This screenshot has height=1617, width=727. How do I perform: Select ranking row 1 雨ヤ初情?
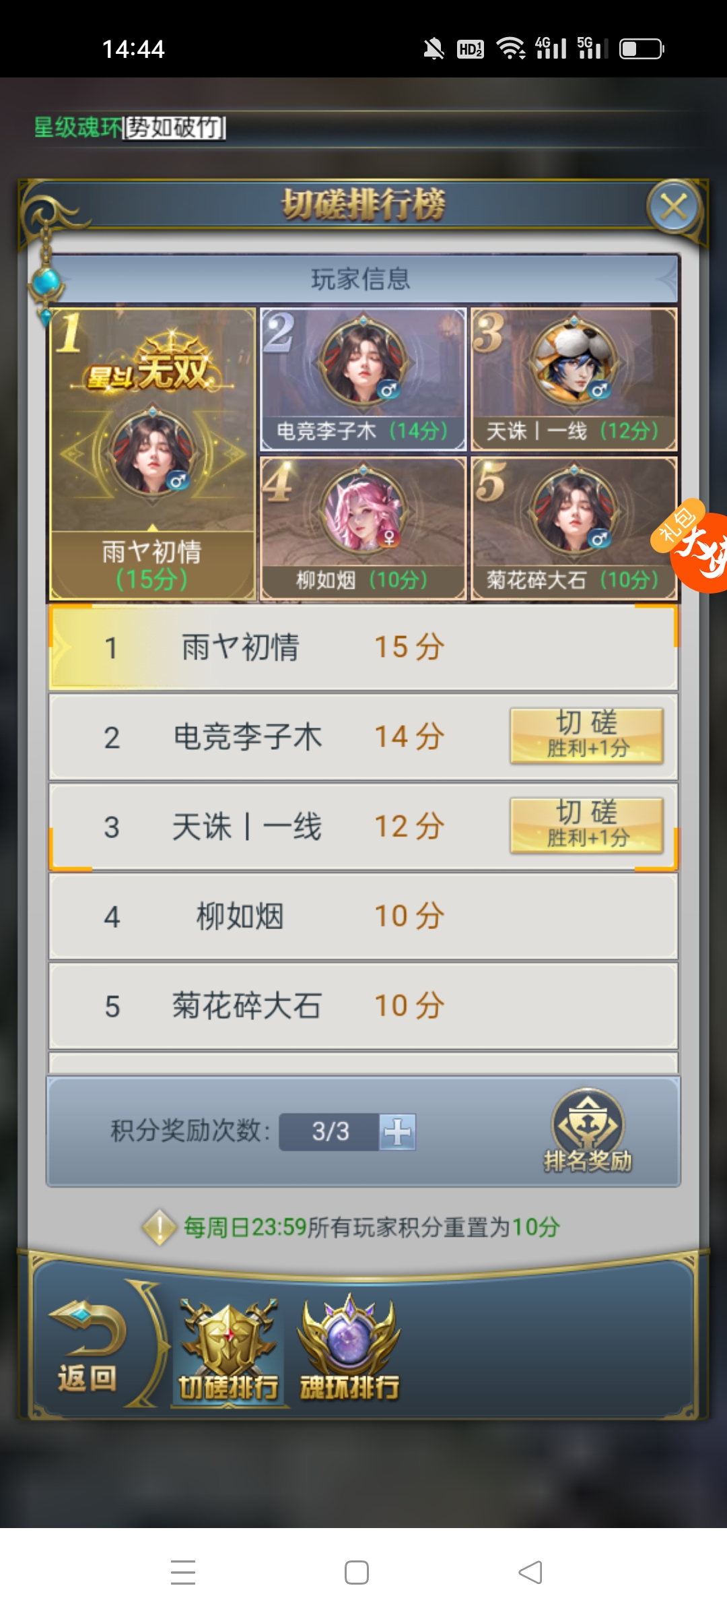pos(363,647)
